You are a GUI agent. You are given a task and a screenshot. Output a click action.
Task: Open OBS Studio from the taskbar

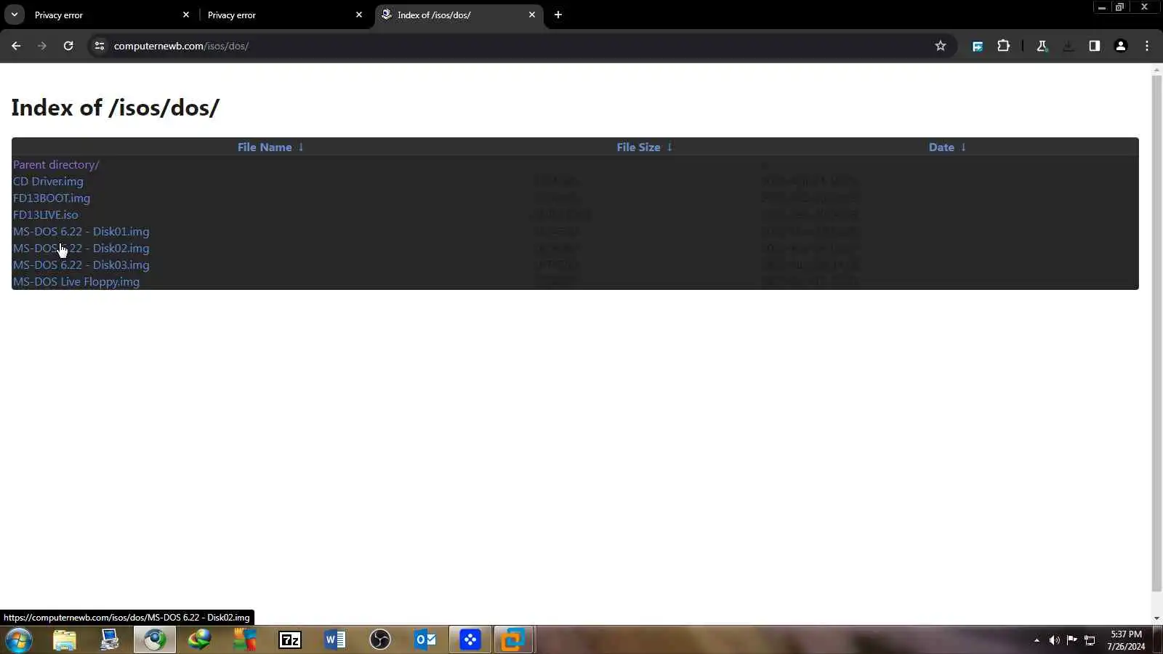(x=380, y=640)
